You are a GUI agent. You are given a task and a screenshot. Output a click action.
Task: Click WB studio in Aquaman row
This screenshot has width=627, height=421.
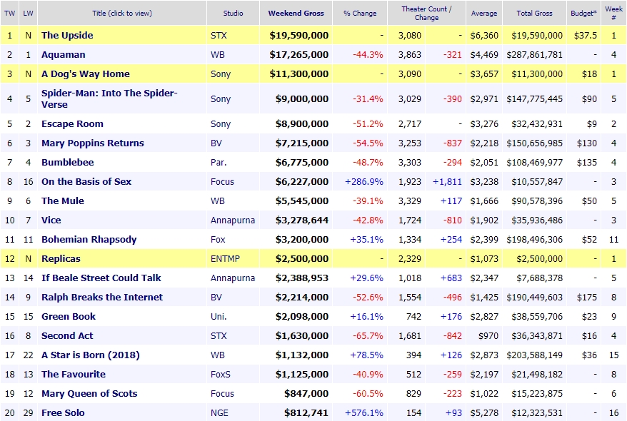(218, 54)
